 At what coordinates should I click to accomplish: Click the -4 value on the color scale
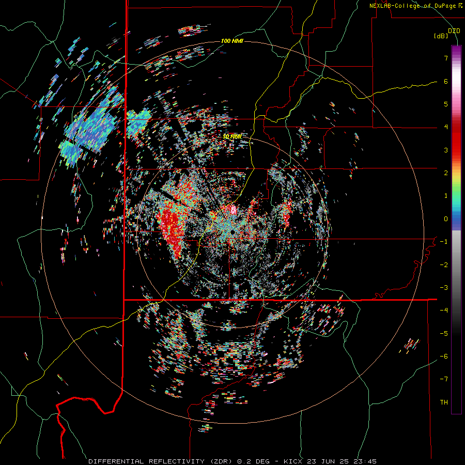[444, 311]
